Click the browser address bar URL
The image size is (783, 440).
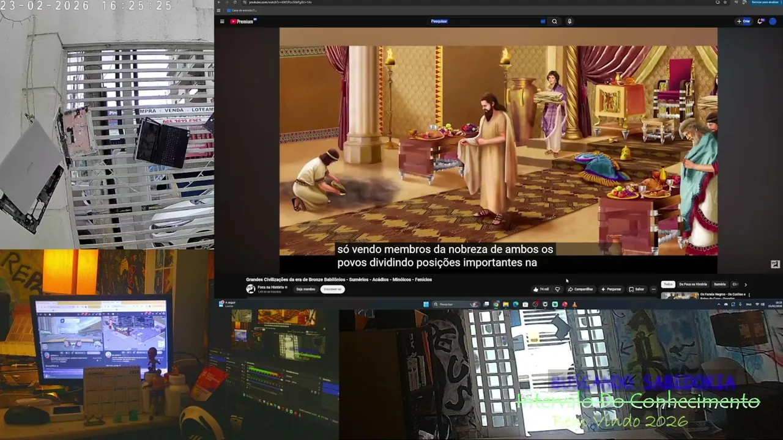(x=280, y=2)
